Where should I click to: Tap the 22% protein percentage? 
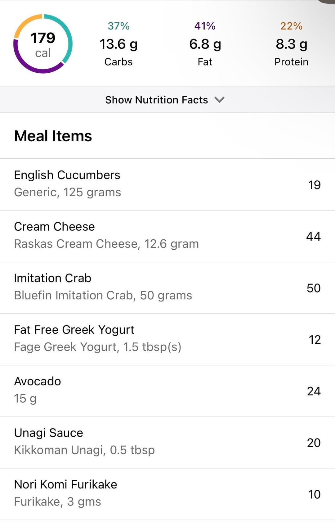pyautogui.click(x=291, y=26)
